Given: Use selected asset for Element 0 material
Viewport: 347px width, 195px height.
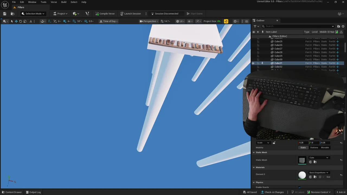Looking at the screenshot, I should click(x=310, y=177).
